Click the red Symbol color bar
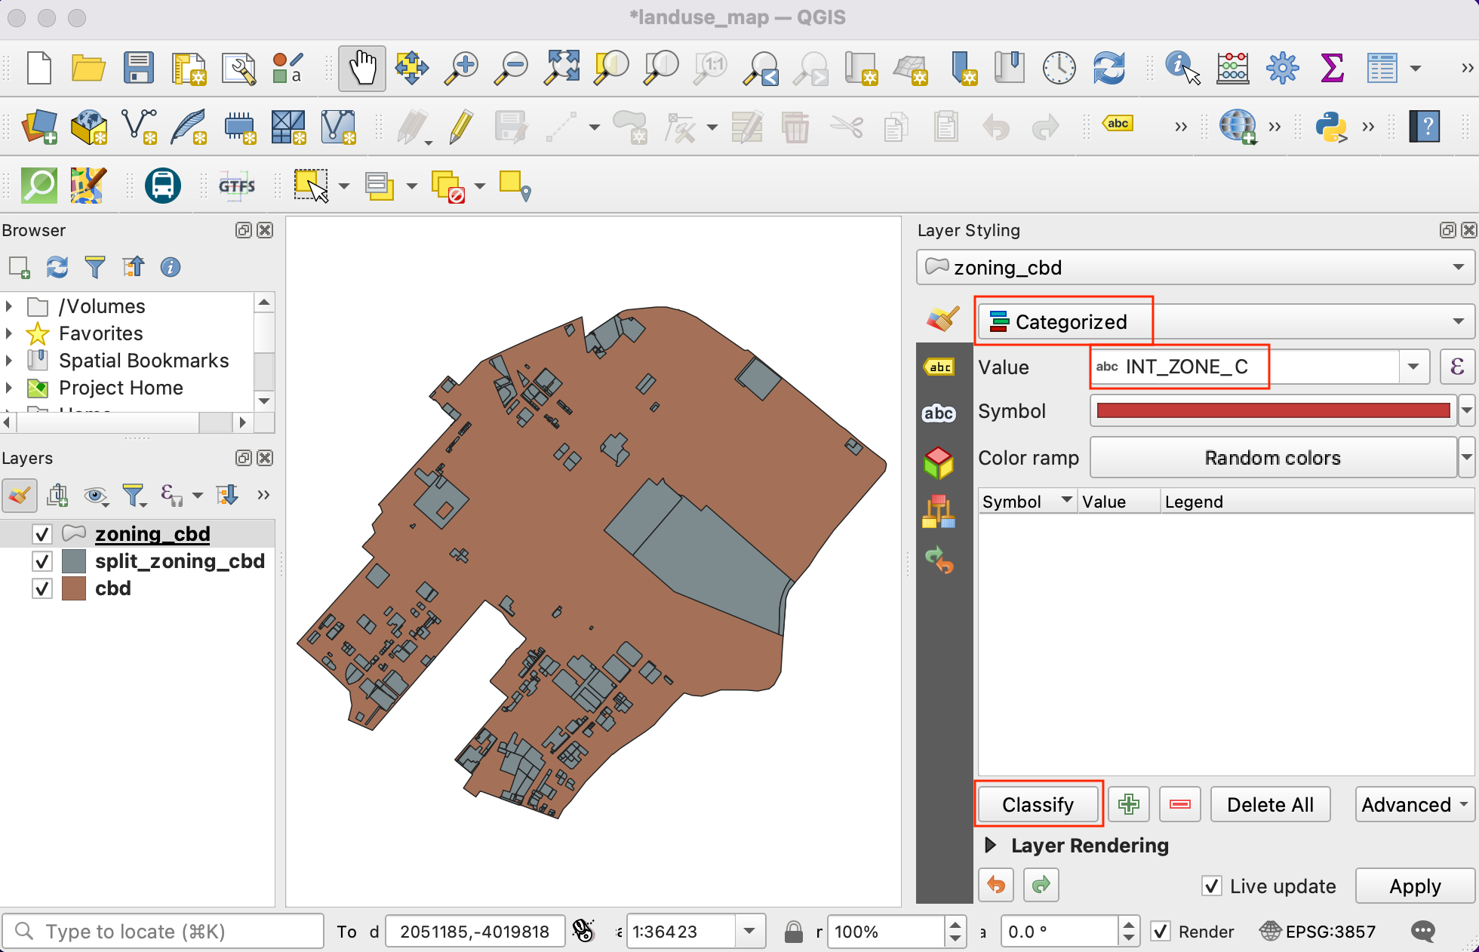Image resolution: width=1479 pixels, height=952 pixels. (1272, 411)
